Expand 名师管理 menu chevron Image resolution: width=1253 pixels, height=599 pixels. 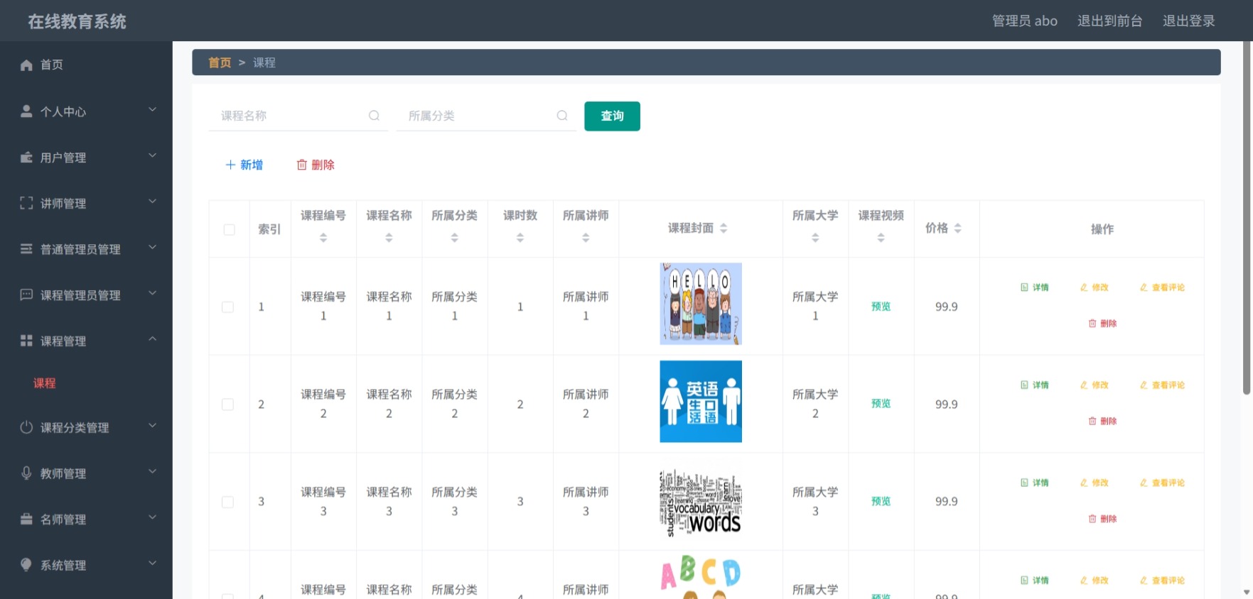(152, 518)
